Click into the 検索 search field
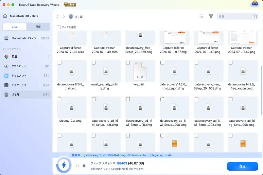Screen dimensions: 263x175 [x=234, y=16]
